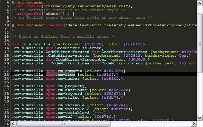203x127 pixels.
Task: Click color value '#75715e' on line 22
Action: coord(112,71)
